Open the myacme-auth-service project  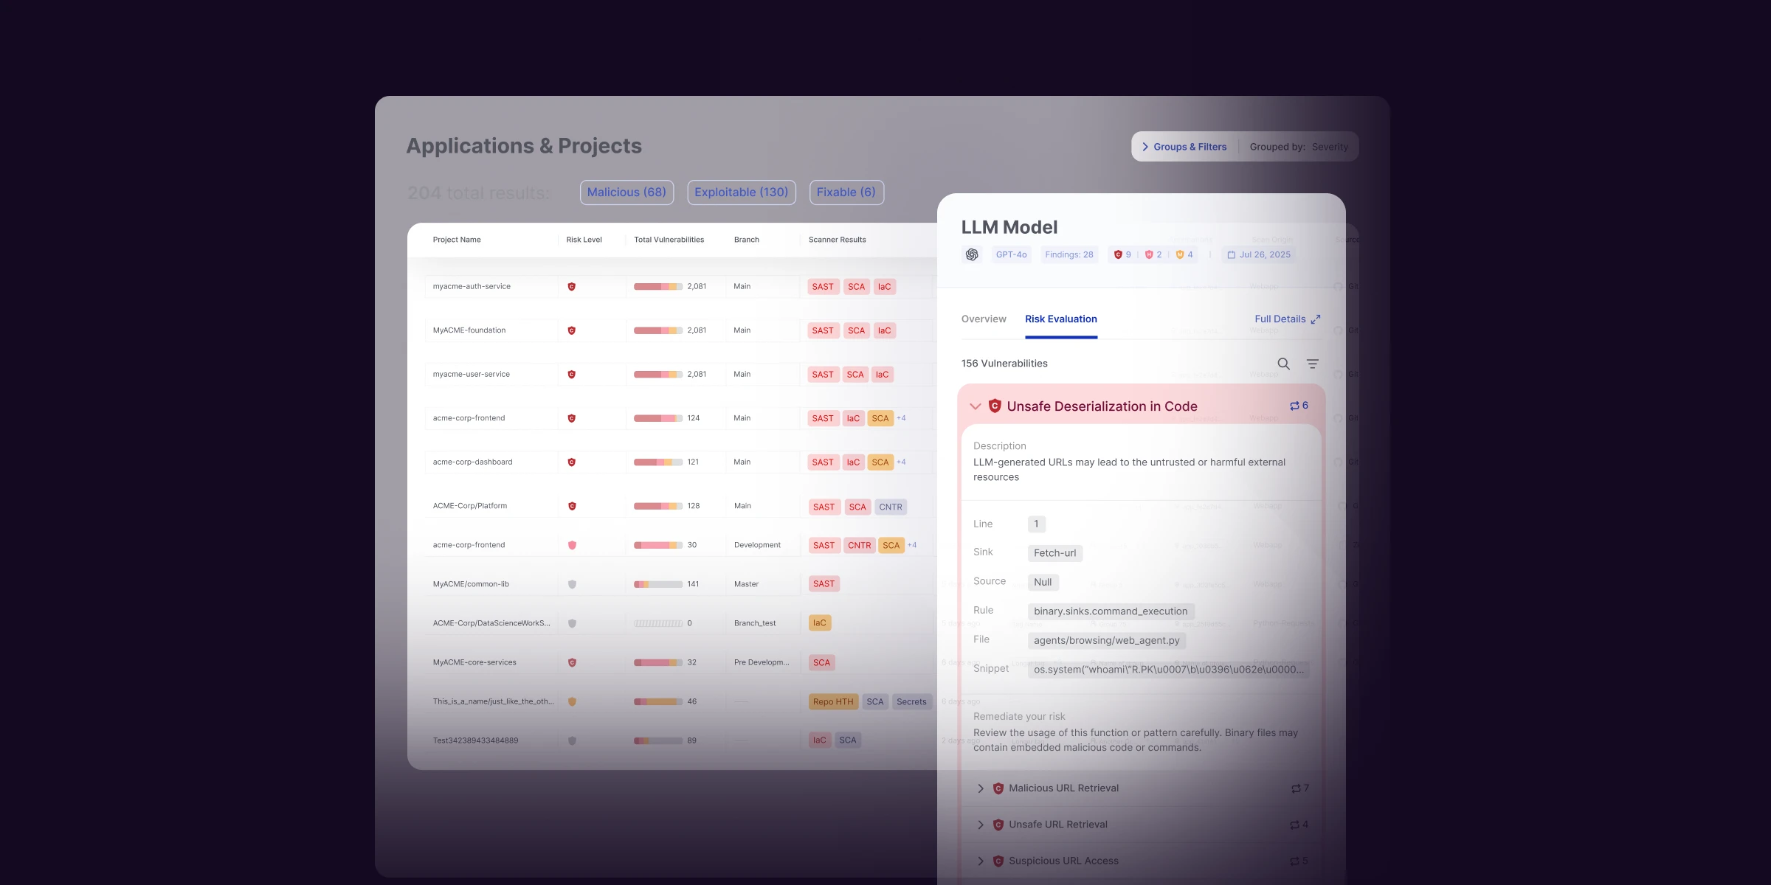click(472, 286)
